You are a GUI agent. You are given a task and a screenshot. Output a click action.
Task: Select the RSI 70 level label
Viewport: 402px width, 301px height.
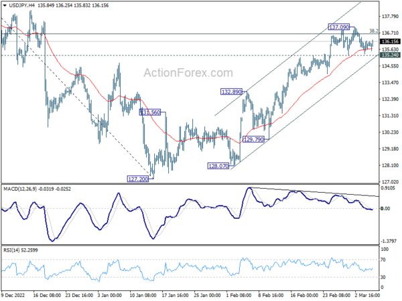click(x=383, y=260)
